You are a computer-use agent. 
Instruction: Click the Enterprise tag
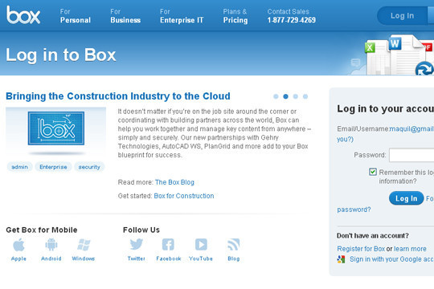tap(53, 167)
